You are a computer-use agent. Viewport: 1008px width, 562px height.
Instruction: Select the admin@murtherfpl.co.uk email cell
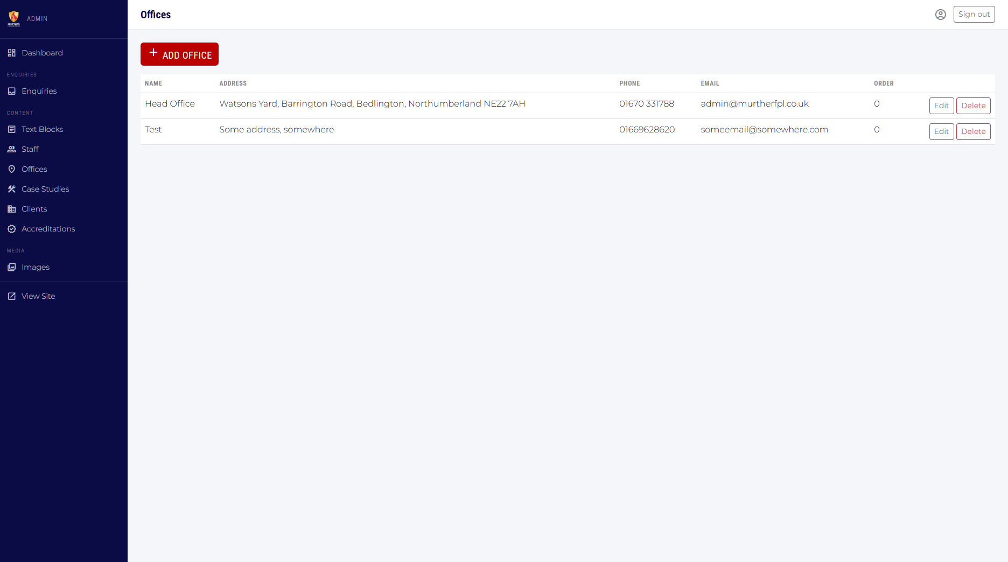click(x=754, y=104)
